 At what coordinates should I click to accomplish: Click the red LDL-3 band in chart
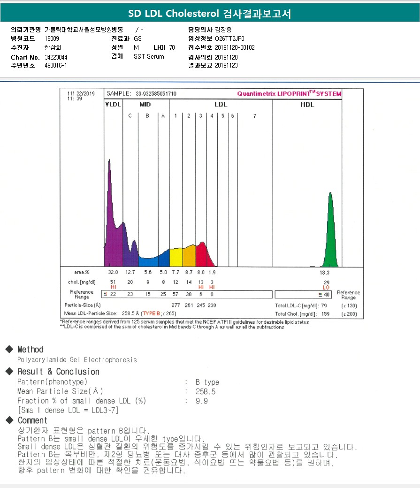pyautogui.click(x=202, y=256)
